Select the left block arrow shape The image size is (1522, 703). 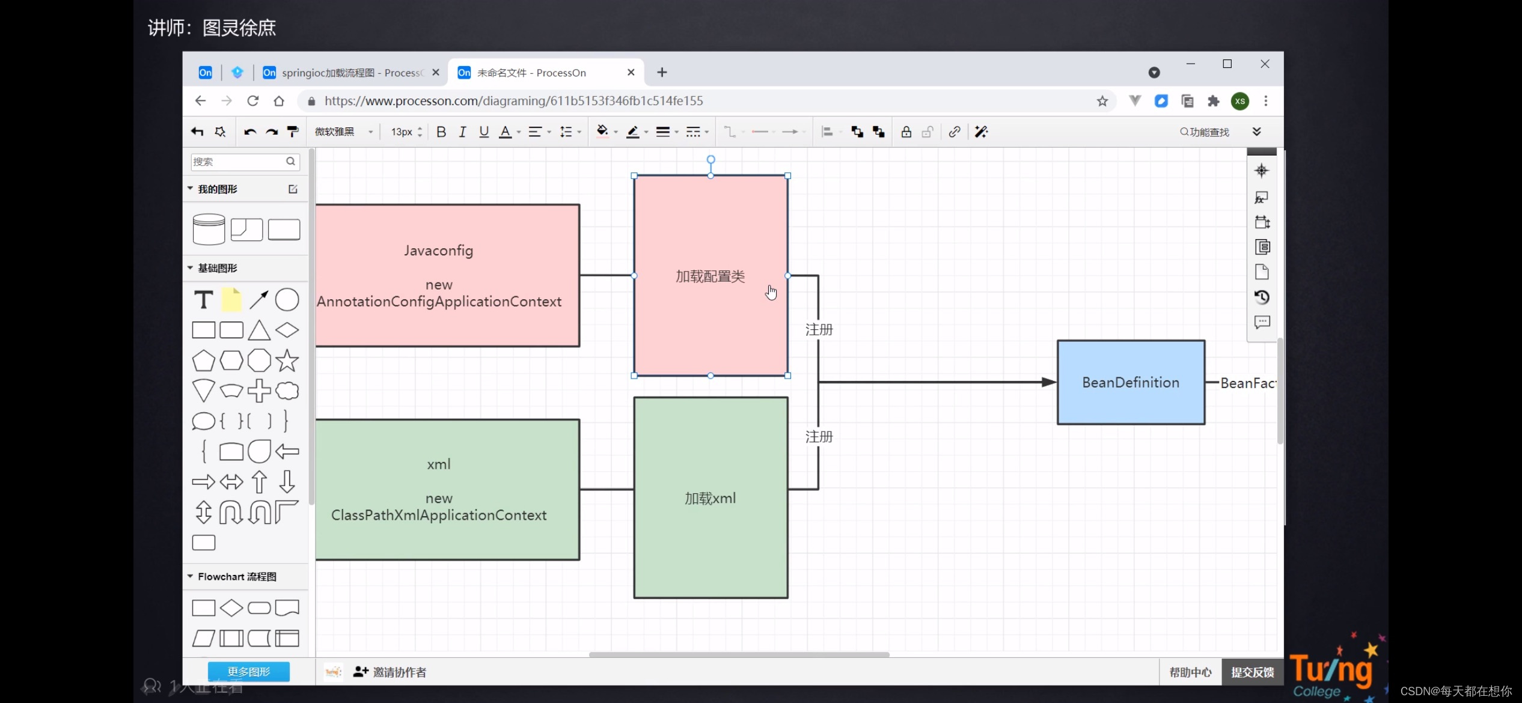point(287,451)
